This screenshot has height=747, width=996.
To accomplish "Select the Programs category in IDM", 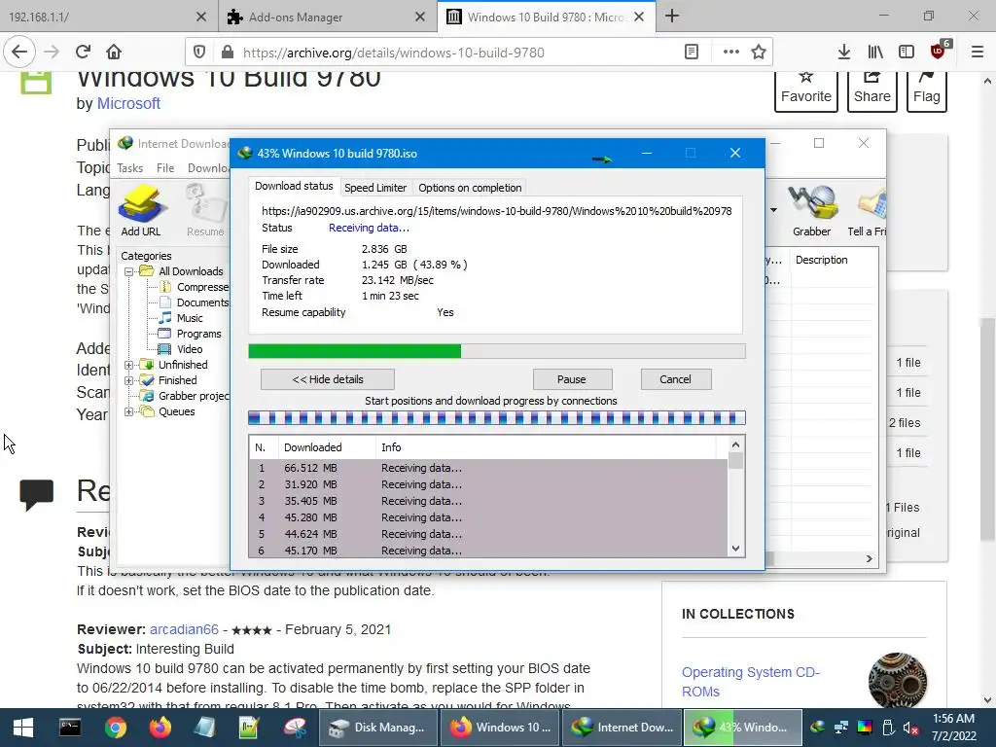I will click(x=198, y=335).
